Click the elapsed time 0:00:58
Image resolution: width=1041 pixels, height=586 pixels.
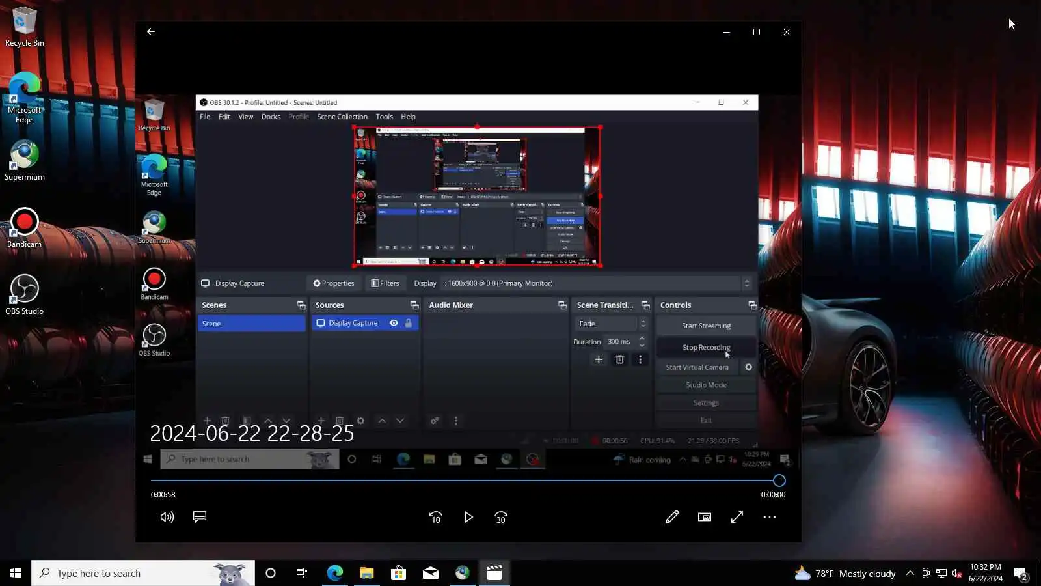click(x=163, y=495)
